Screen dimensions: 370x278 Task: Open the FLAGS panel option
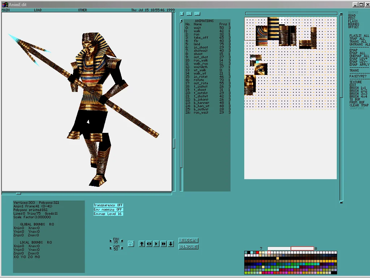[x=353, y=21]
